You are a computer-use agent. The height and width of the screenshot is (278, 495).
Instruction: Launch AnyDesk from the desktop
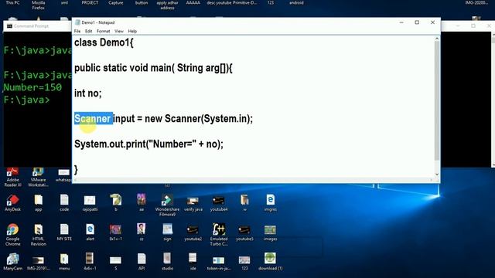tap(12, 202)
